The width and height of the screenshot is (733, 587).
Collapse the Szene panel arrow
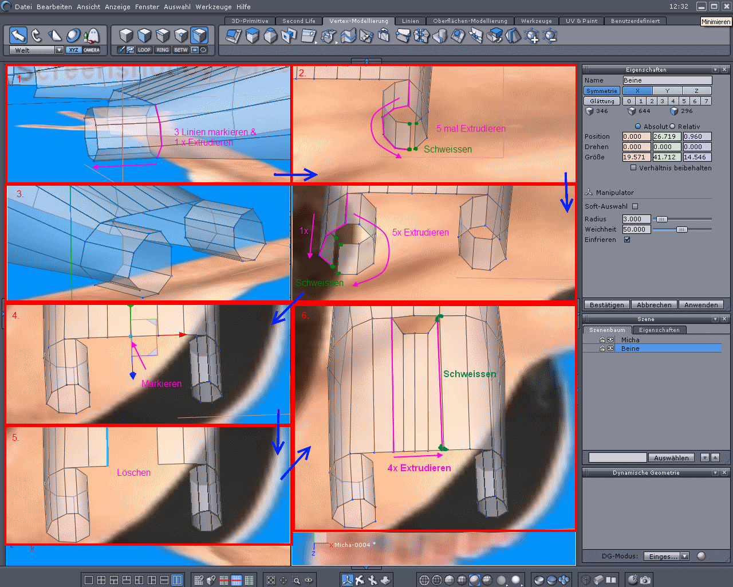tap(715, 319)
